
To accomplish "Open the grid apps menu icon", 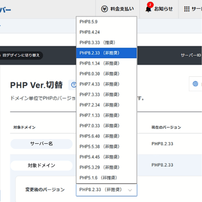I will [x=187, y=9].
